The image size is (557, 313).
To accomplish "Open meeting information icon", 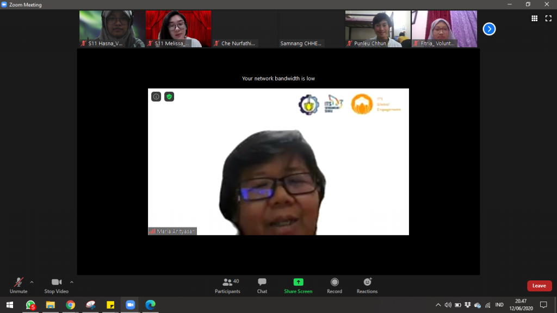I will [x=156, y=97].
